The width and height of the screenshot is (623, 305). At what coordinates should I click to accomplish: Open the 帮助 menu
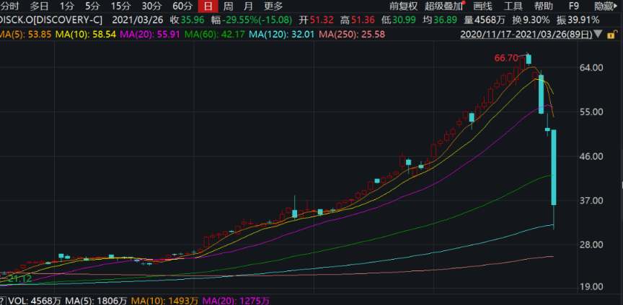(543, 6)
